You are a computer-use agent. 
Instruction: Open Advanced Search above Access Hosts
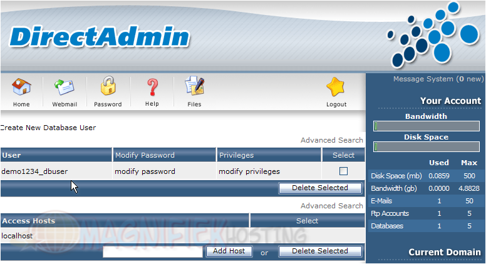332,206
